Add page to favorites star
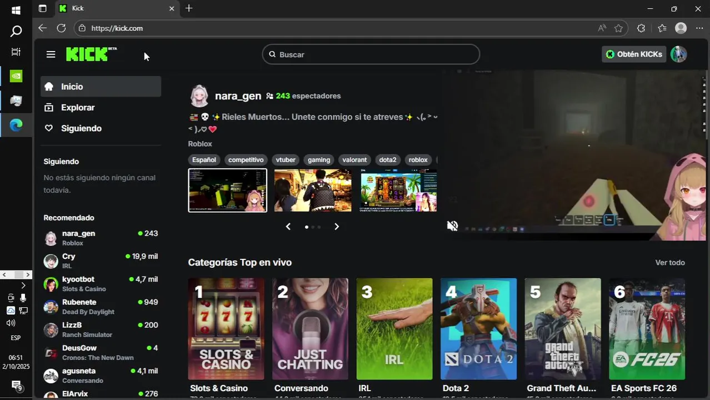The image size is (710, 400). 618,28
